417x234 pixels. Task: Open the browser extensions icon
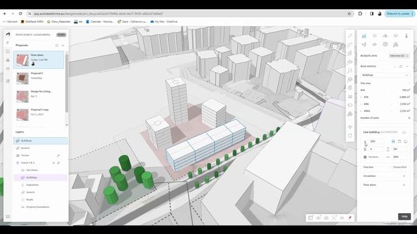pyautogui.click(x=360, y=14)
